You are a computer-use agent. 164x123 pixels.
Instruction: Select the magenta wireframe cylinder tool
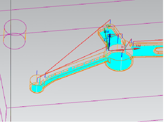pyautogui.click(x=15, y=34)
